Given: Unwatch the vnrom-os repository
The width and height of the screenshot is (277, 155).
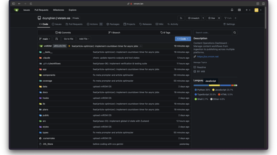Looking at the screenshot, I should point(194,18).
